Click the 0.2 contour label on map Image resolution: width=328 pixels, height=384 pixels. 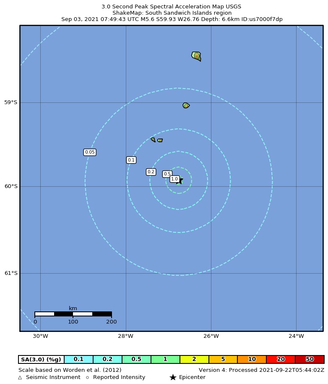pyautogui.click(x=151, y=172)
